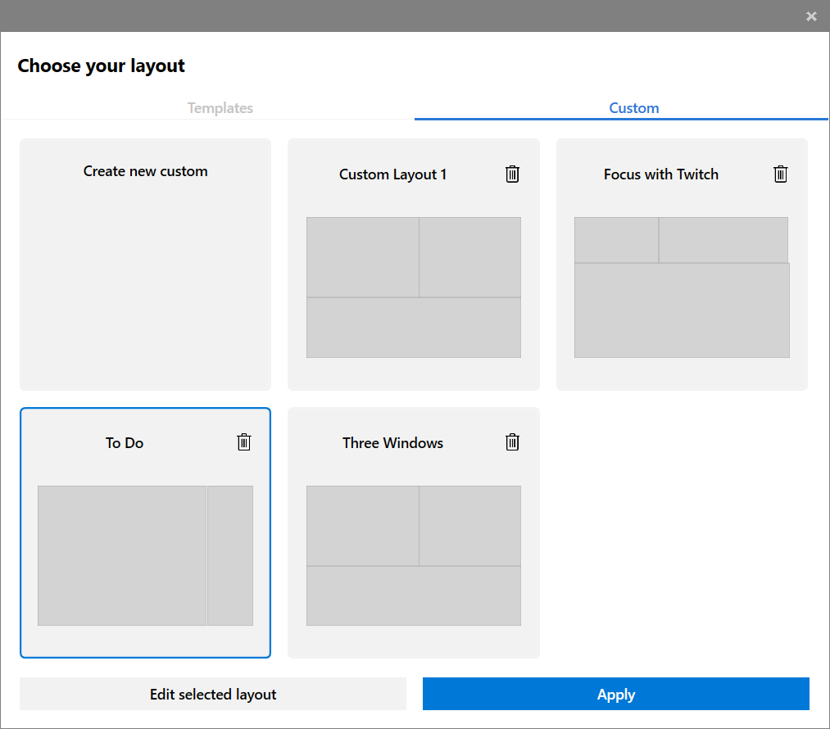The image size is (830, 729).
Task: Choose the Three Windows layout name
Action: (x=392, y=443)
